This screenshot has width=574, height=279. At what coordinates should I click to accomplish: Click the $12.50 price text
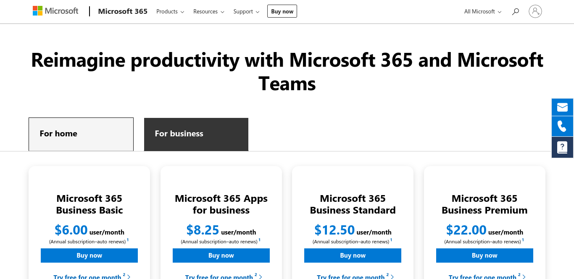pos(334,230)
